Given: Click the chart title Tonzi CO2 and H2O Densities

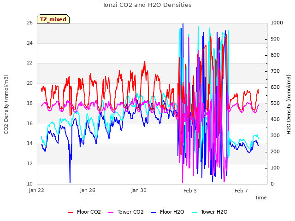Looking at the screenshot, I should [x=147, y=5].
